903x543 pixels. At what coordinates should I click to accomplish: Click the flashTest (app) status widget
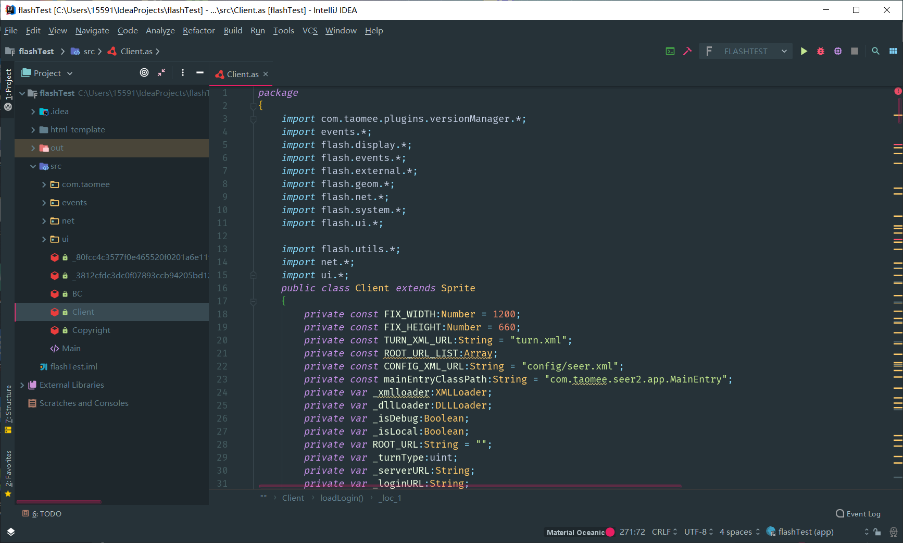click(x=800, y=532)
